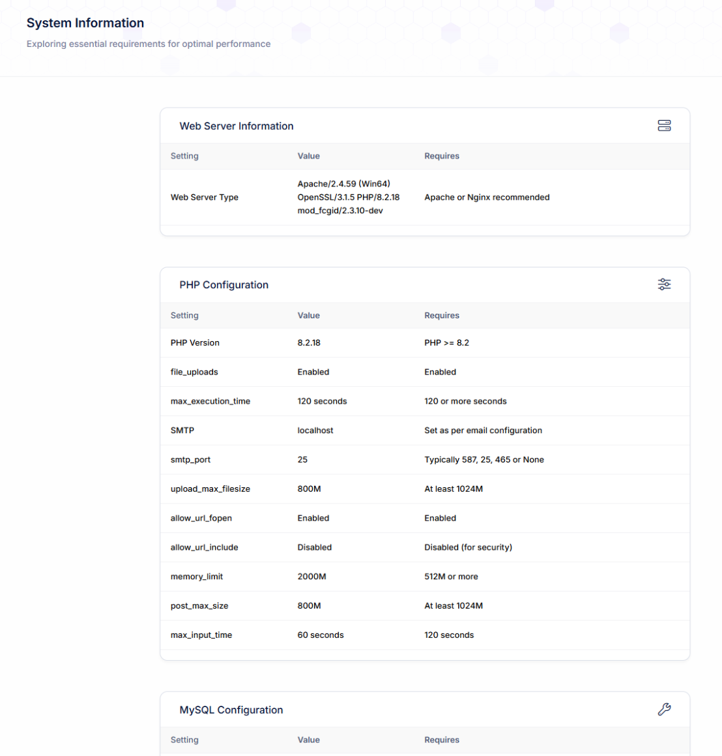This screenshot has height=756, width=722.
Task: Select the PHP Version setting label
Action: (195, 342)
